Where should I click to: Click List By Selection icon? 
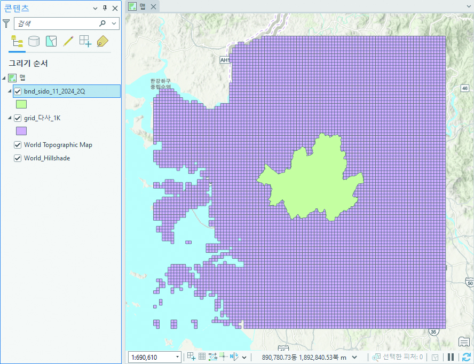51,41
